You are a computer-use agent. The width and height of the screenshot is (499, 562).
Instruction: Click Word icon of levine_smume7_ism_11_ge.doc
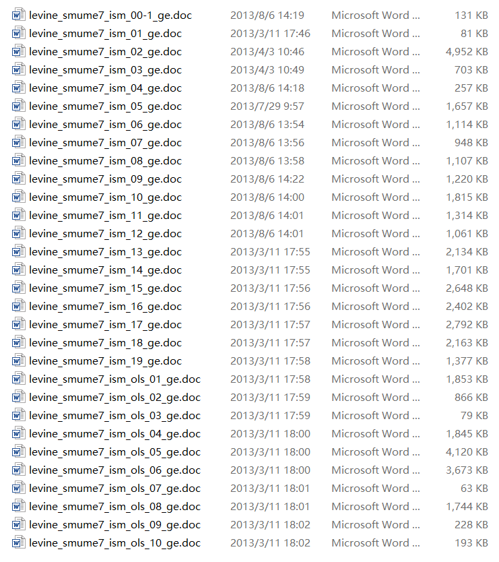[19, 216]
